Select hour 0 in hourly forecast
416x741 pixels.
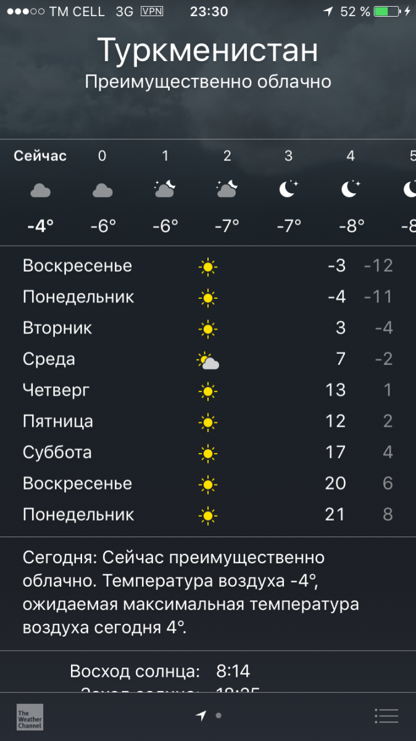(x=102, y=191)
